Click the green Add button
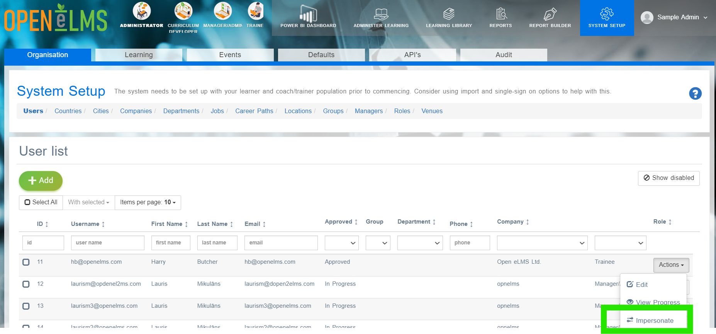Viewport: 716px width, 334px height. (41, 181)
